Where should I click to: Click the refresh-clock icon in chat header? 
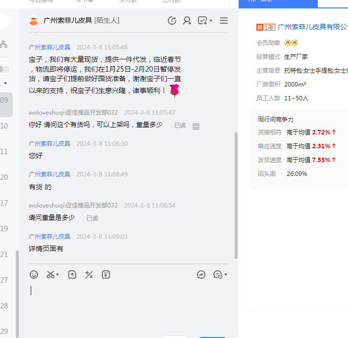172,21
